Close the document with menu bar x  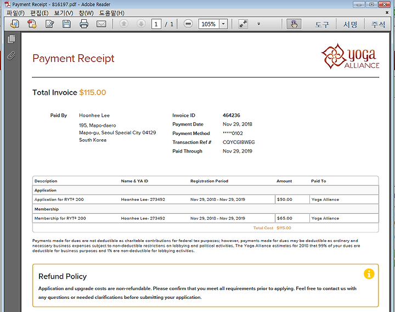[387, 13]
